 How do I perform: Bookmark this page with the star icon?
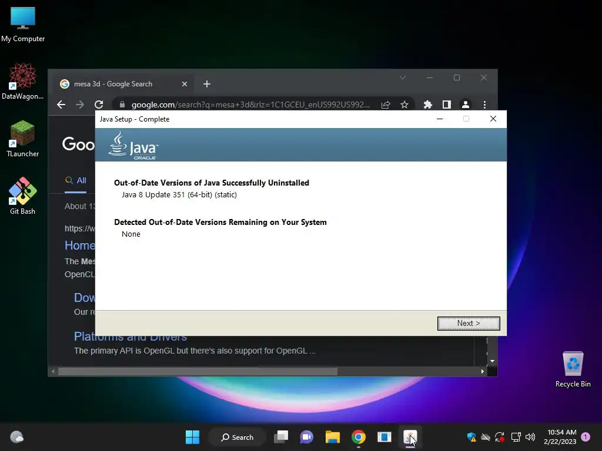[x=404, y=105]
